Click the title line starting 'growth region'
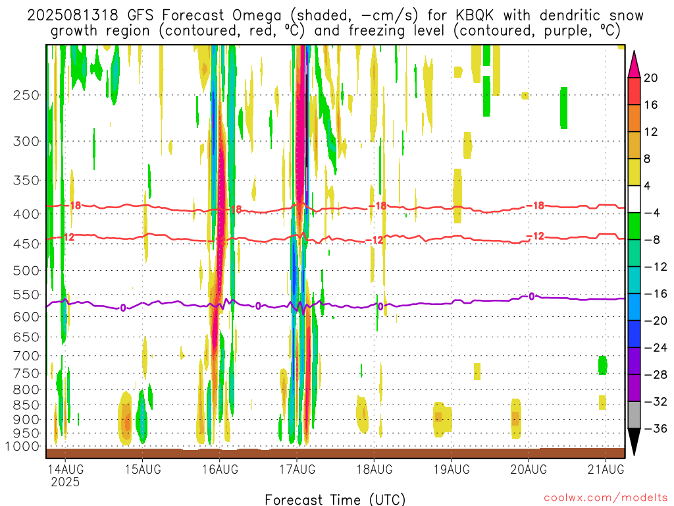 pyautogui.click(x=335, y=31)
